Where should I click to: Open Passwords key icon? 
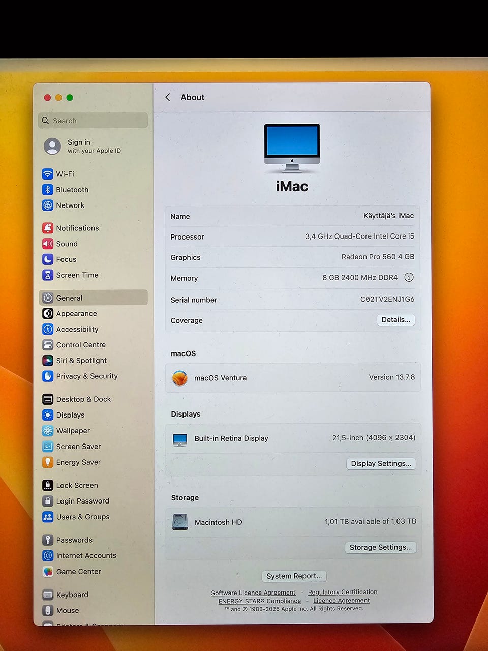point(48,540)
